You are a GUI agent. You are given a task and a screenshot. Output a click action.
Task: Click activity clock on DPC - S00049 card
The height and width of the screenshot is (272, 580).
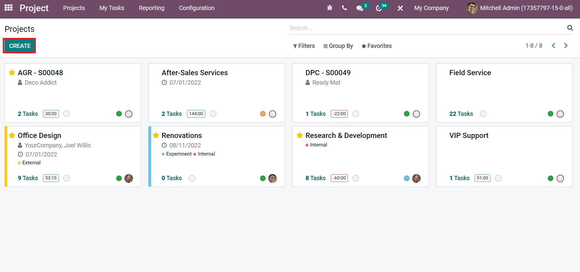[356, 114]
